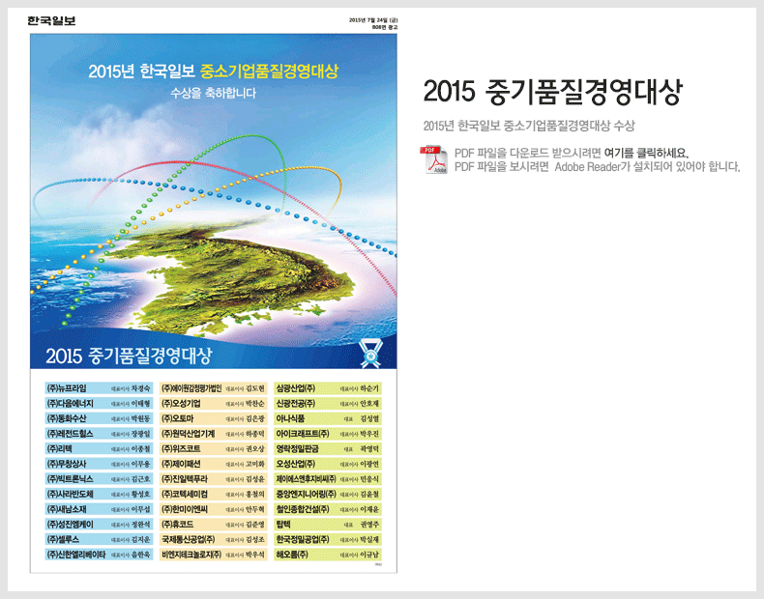Pick the '아나식품' listing

tap(328, 418)
